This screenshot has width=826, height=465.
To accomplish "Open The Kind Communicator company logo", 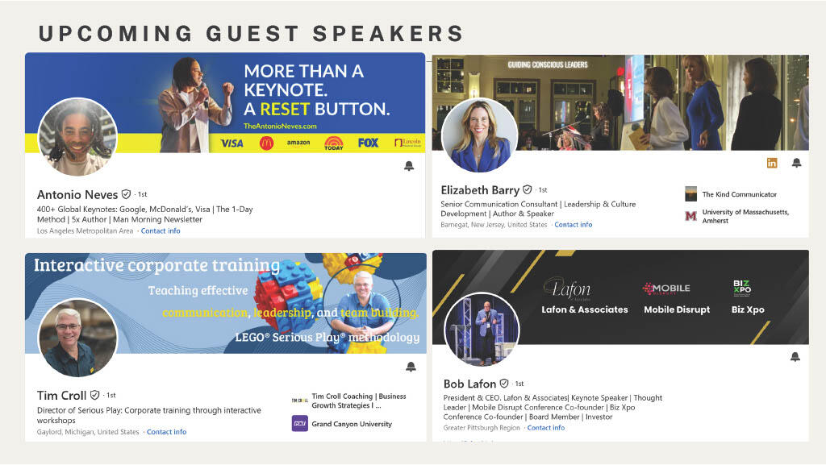I will [691, 194].
